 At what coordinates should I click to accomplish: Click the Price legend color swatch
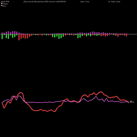[2, 6]
